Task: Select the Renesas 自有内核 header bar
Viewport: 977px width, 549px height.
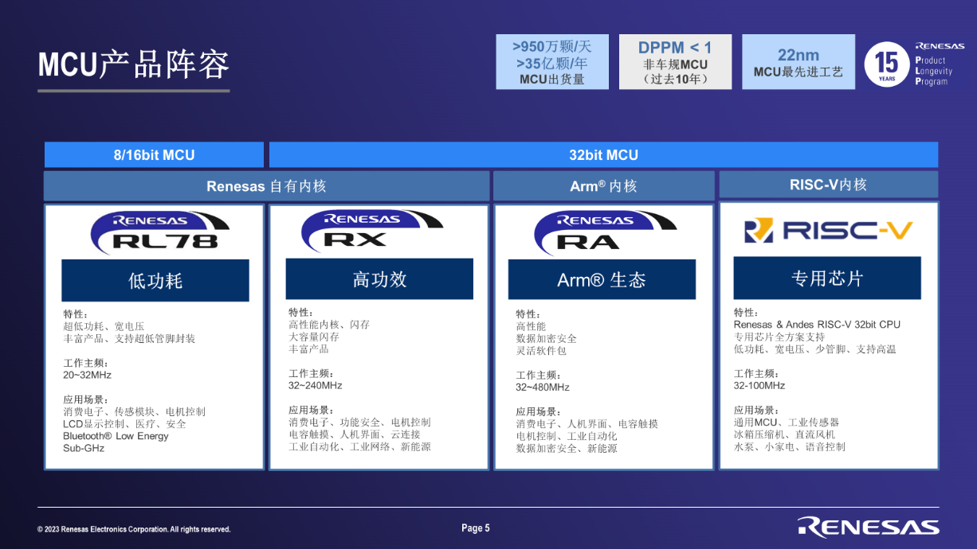Action: pyautogui.click(x=266, y=186)
